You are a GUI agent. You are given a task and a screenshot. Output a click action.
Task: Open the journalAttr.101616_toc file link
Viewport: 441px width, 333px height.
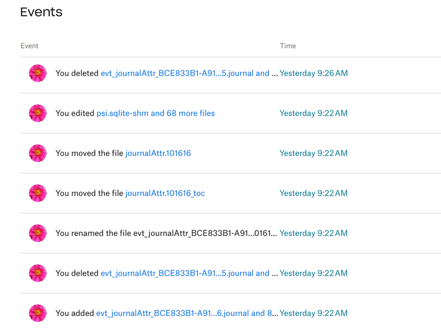pos(165,193)
